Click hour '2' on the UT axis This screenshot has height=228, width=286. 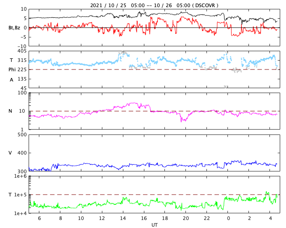[249, 218]
